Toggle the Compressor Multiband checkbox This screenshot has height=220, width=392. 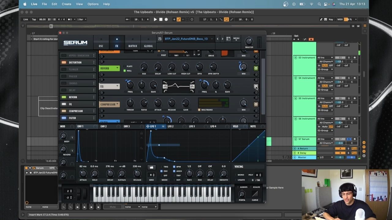click(x=199, y=110)
